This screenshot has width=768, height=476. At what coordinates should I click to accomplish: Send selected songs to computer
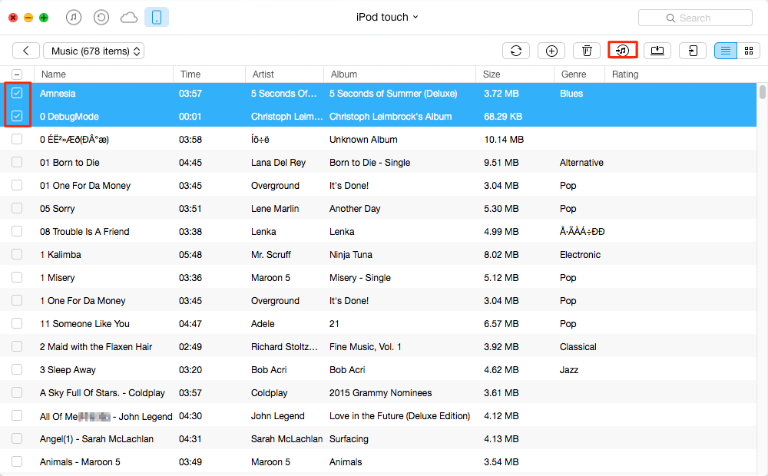click(657, 51)
